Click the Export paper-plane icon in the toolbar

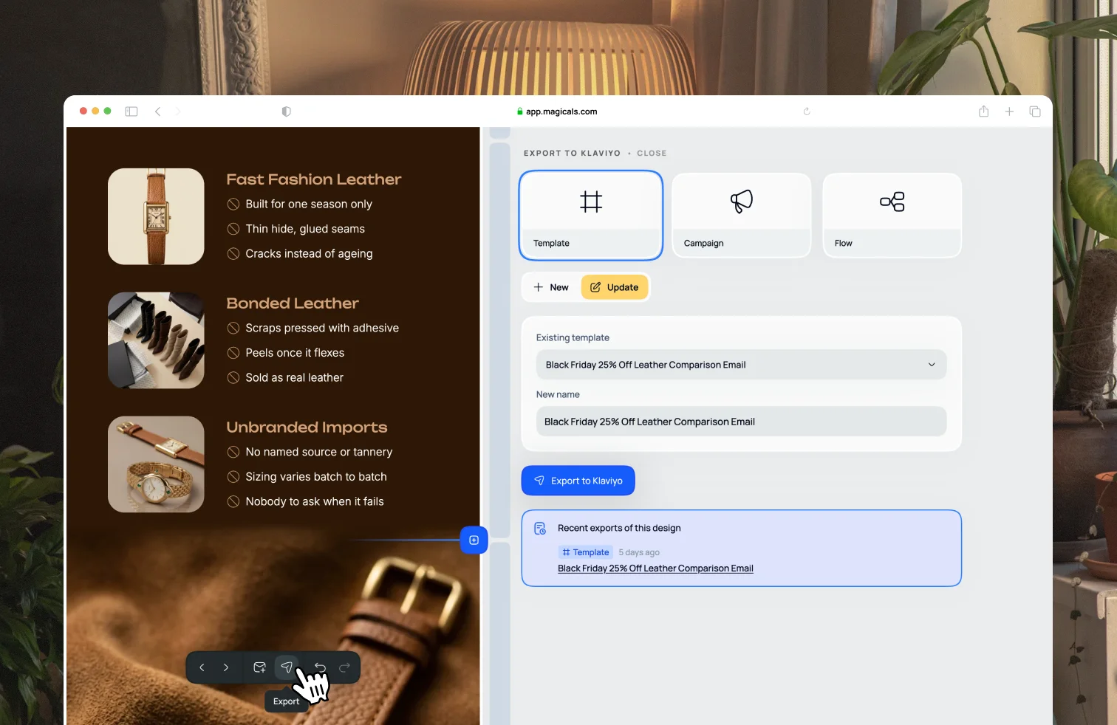287,667
